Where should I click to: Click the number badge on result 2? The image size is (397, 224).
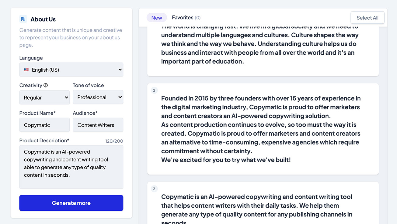(154, 90)
